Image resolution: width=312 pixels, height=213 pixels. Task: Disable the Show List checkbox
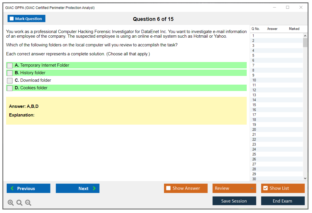coord(265,188)
